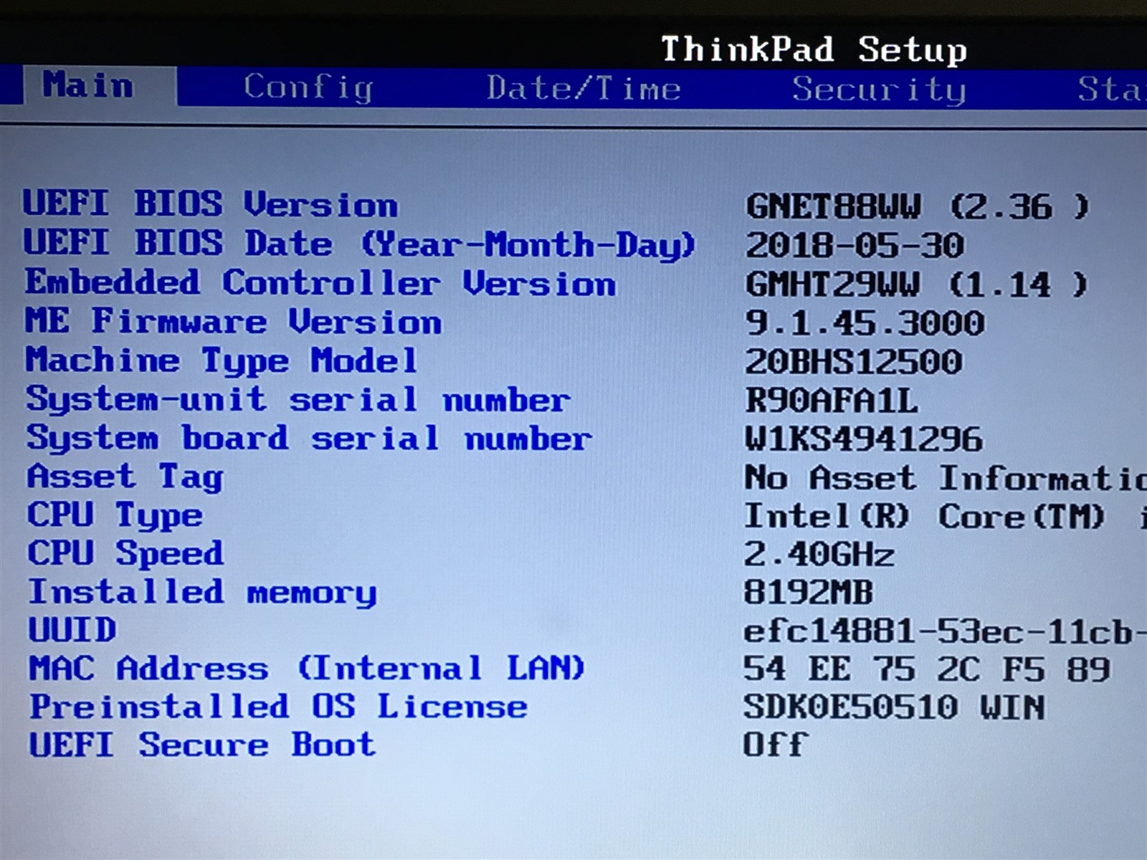Click the model value 20BHS12500
1147x860 pixels.
(853, 362)
